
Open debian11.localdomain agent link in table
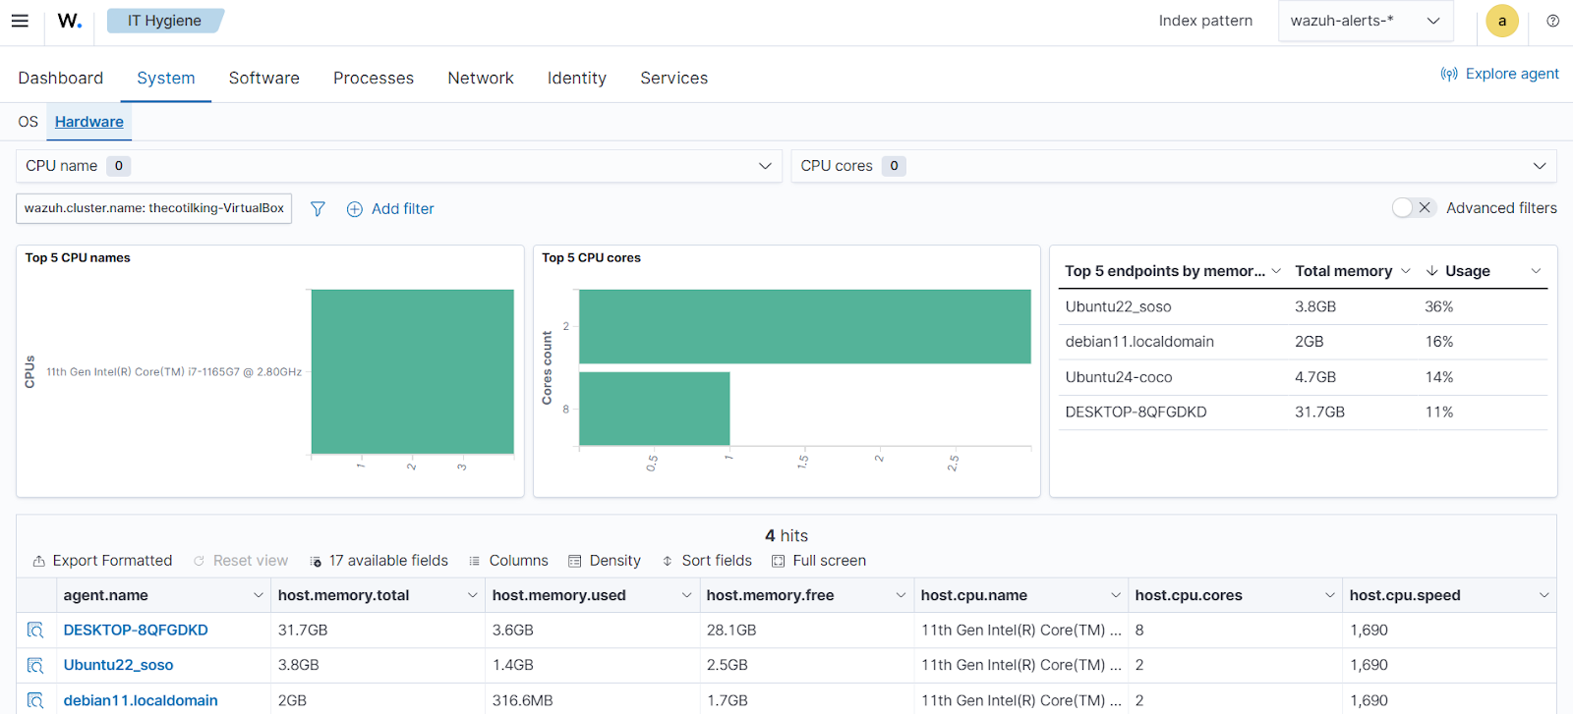141,700
